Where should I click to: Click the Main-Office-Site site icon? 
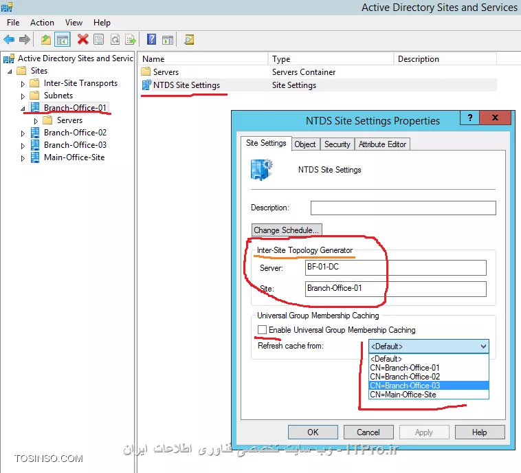(35, 157)
